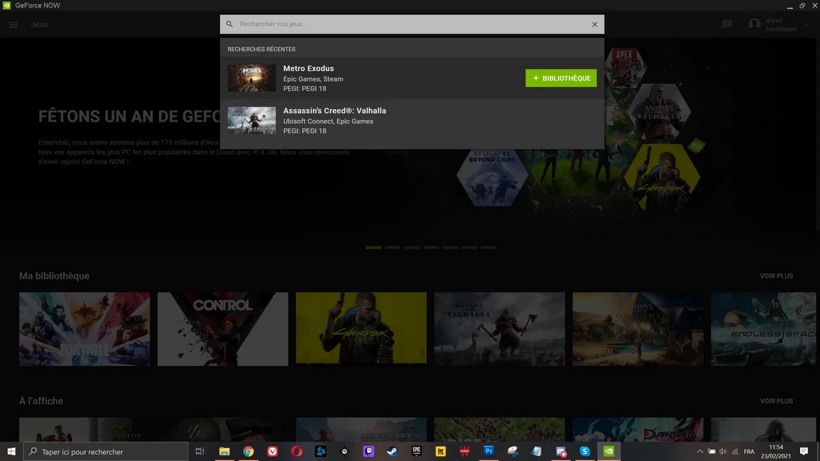Open volume control in system tray
This screenshot has height=461, width=820.
(723, 451)
